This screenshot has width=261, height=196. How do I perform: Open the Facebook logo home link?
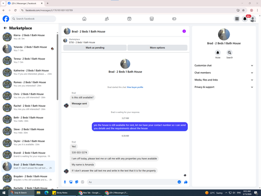coord(6,19)
